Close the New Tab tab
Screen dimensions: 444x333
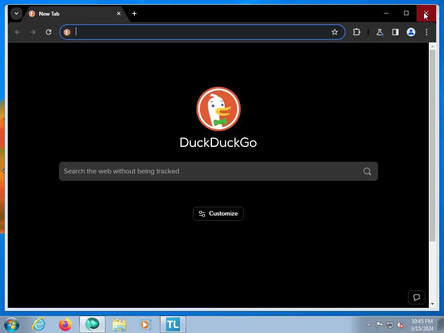pos(119,13)
